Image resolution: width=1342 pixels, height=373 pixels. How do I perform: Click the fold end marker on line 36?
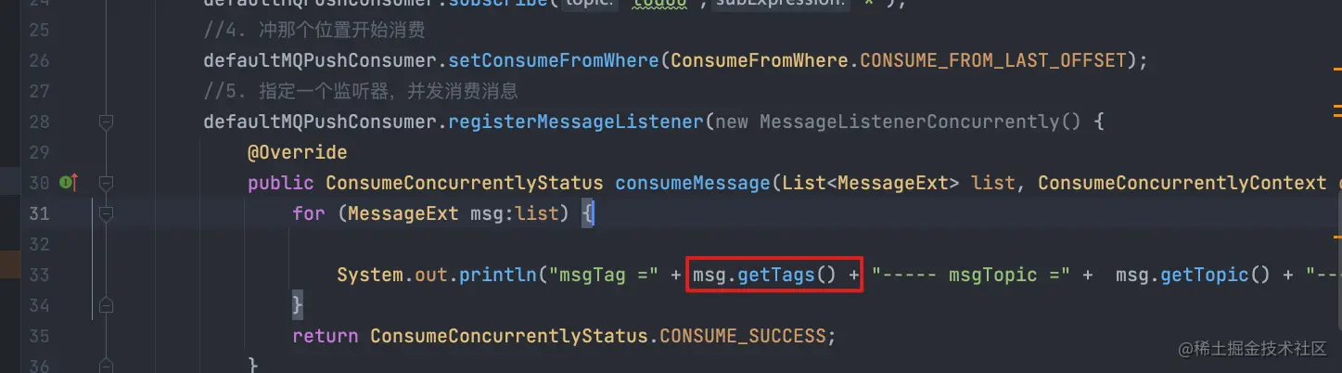(x=106, y=365)
